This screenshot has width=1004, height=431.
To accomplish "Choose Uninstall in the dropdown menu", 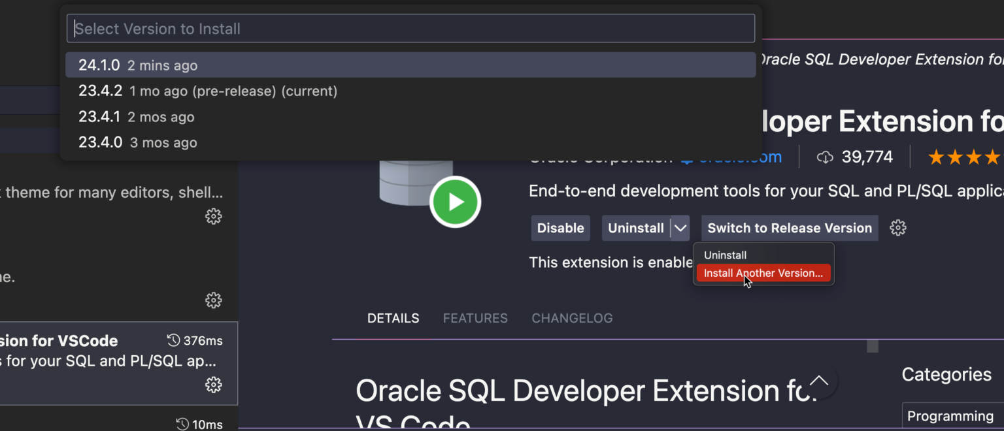I will point(725,255).
